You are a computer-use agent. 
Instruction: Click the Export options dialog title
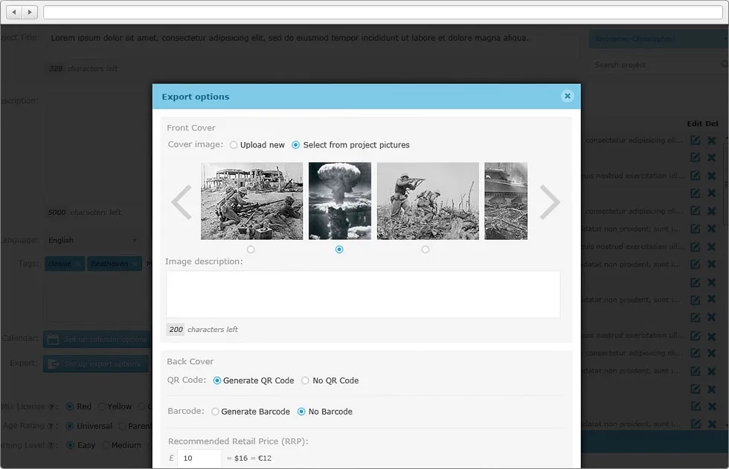click(x=195, y=97)
